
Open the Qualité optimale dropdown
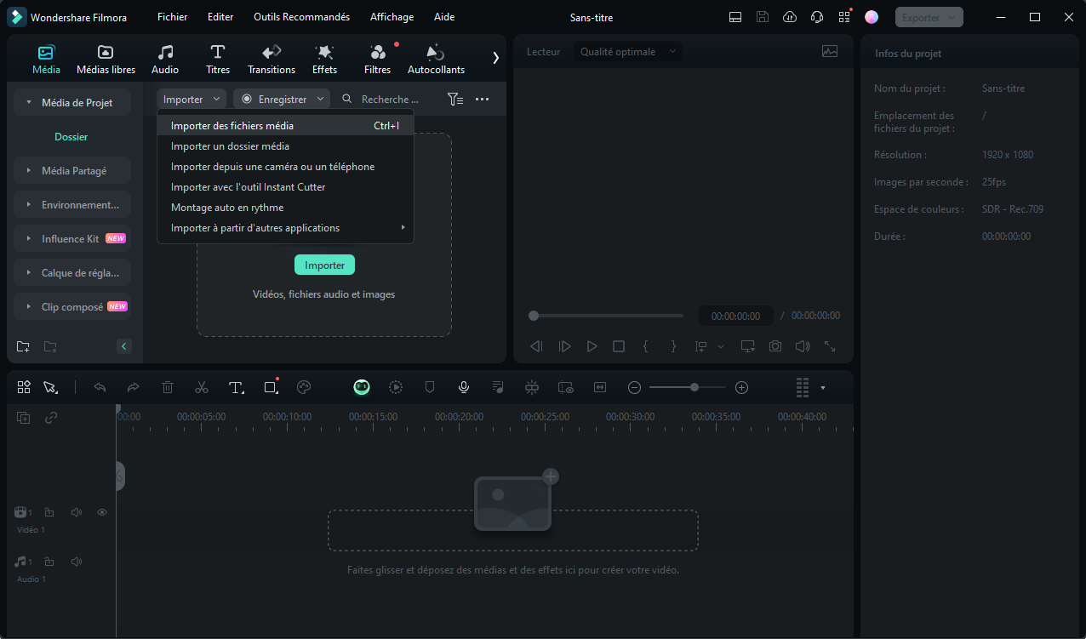click(x=628, y=52)
